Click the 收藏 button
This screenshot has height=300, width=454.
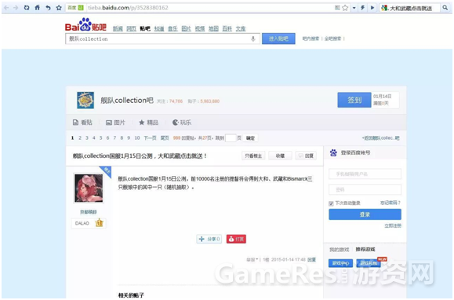[280, 156]
